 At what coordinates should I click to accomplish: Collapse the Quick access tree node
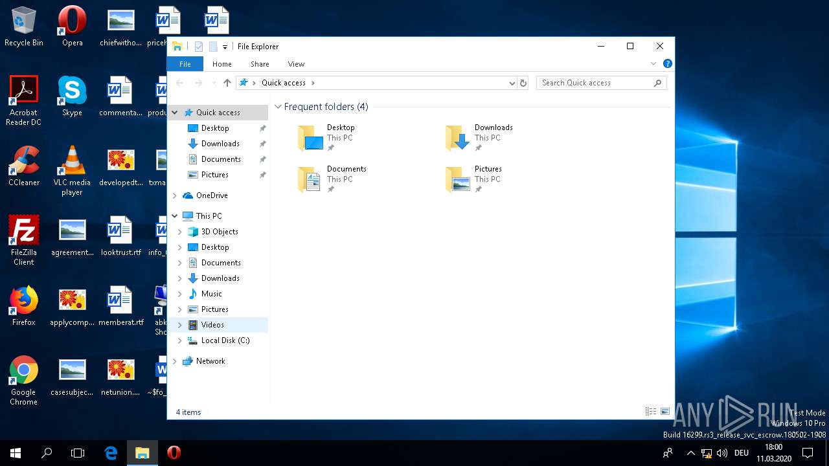(175, 113)
